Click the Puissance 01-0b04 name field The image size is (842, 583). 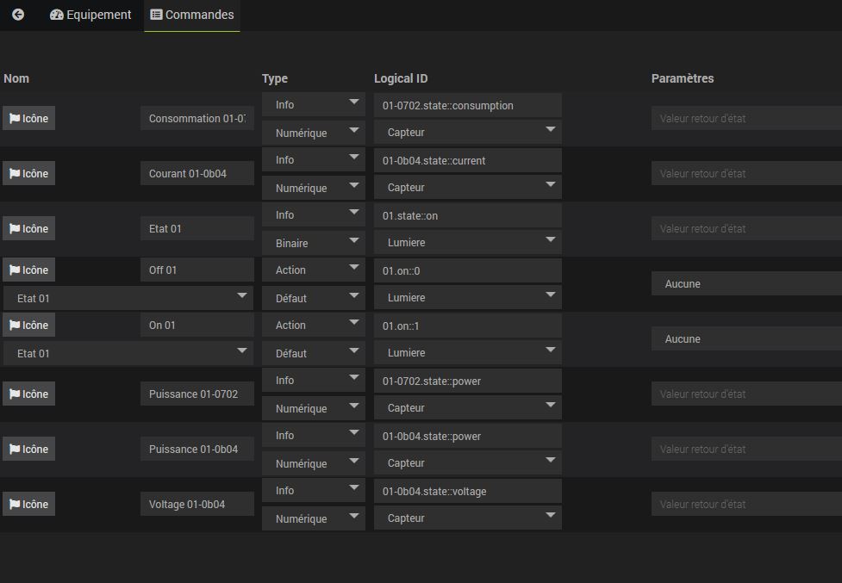click(x=197, y=449)
